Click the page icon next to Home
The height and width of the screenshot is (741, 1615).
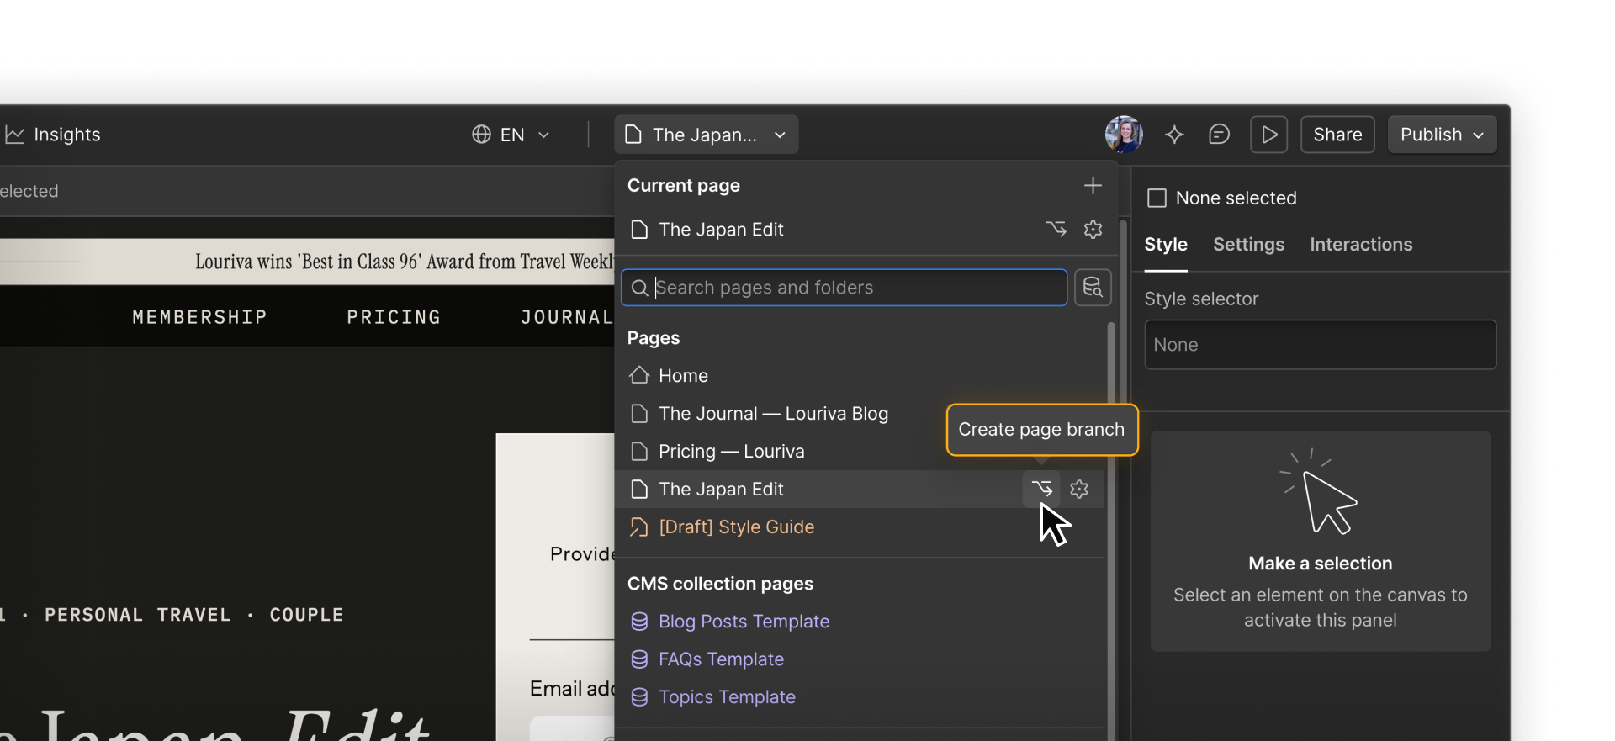[639, 375]
